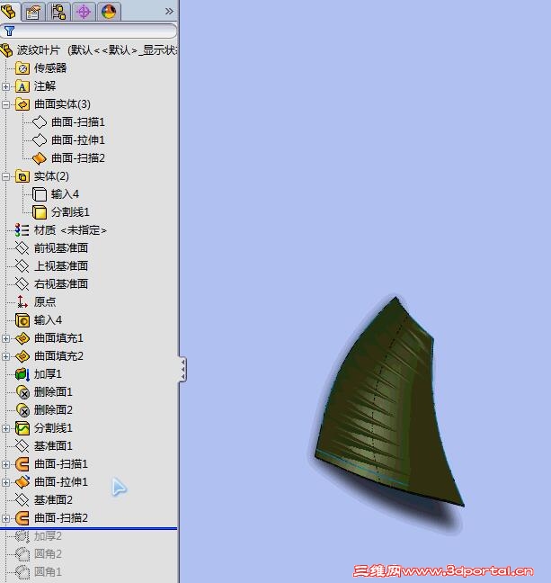Open the FeatureManager design tree tab
Image resolution: width=551 pixels, height=583 pixels.
click(x=9, y=11)
